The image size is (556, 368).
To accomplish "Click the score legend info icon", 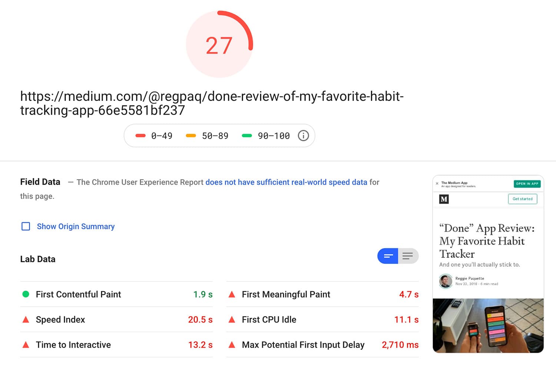I will click(x=303, y=136).
